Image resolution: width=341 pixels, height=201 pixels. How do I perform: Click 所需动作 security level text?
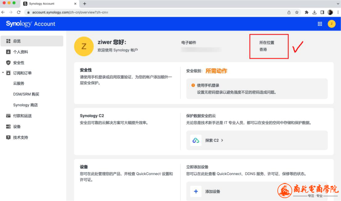[216, 71]
